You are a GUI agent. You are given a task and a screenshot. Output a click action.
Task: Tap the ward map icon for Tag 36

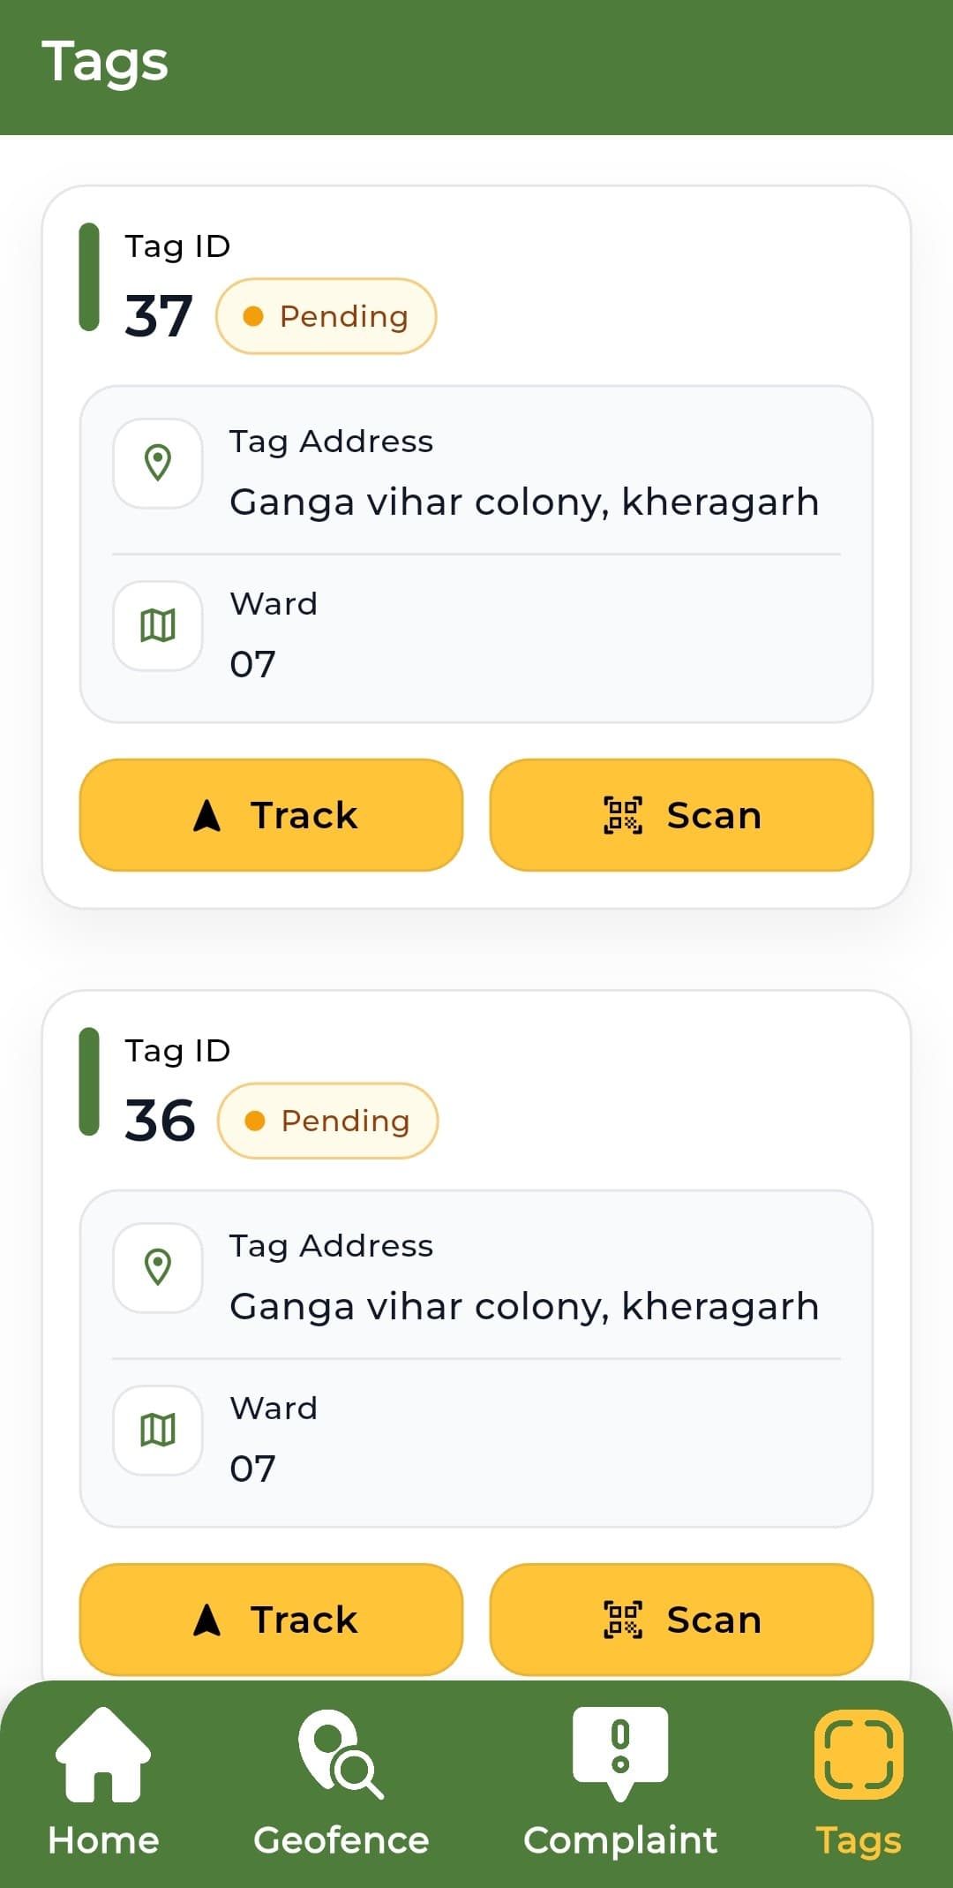(x=158, y=1430)
